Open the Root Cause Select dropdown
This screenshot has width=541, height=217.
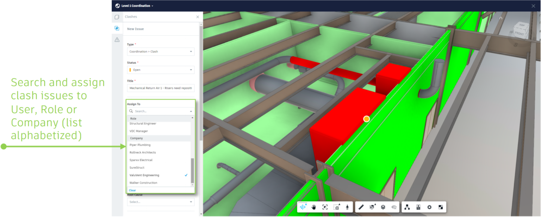pos(161,202)
